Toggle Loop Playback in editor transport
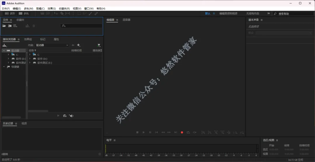315x162 pixels. (188, 132)
